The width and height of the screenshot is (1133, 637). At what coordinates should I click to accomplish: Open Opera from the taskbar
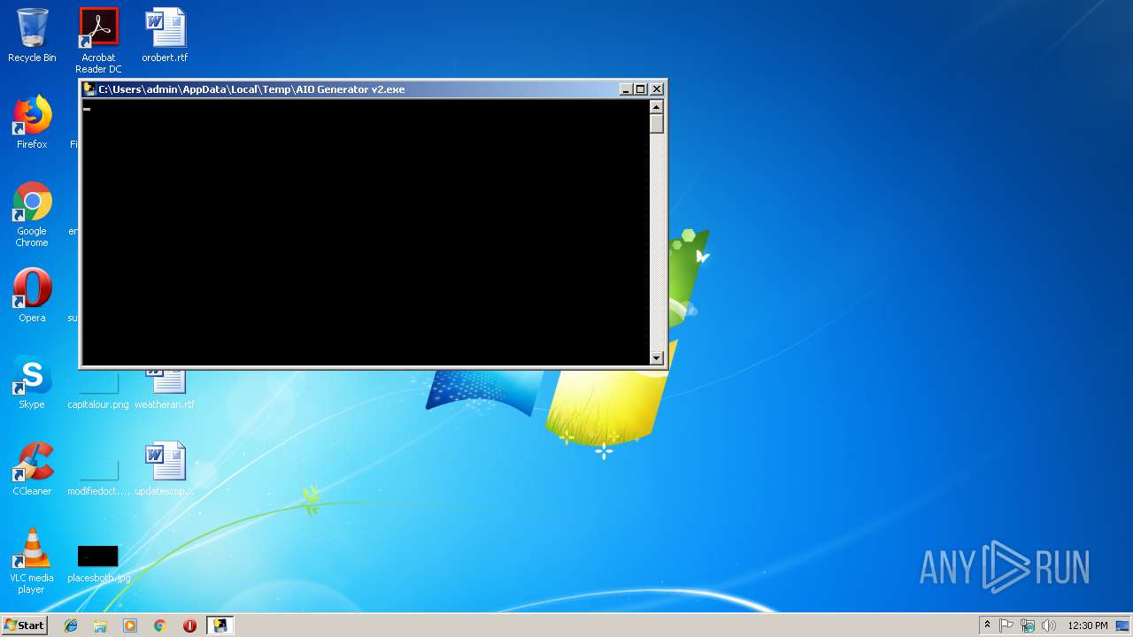(189, 625)
